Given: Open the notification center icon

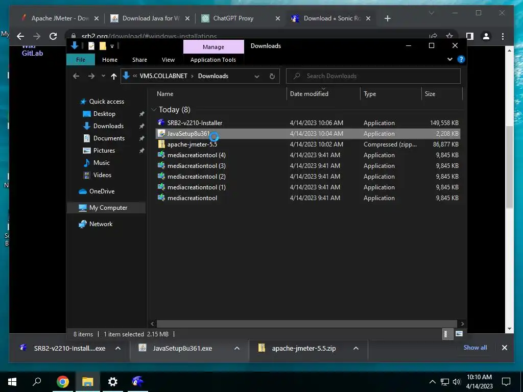Looking at the screenshot, I should pos(506,381).
